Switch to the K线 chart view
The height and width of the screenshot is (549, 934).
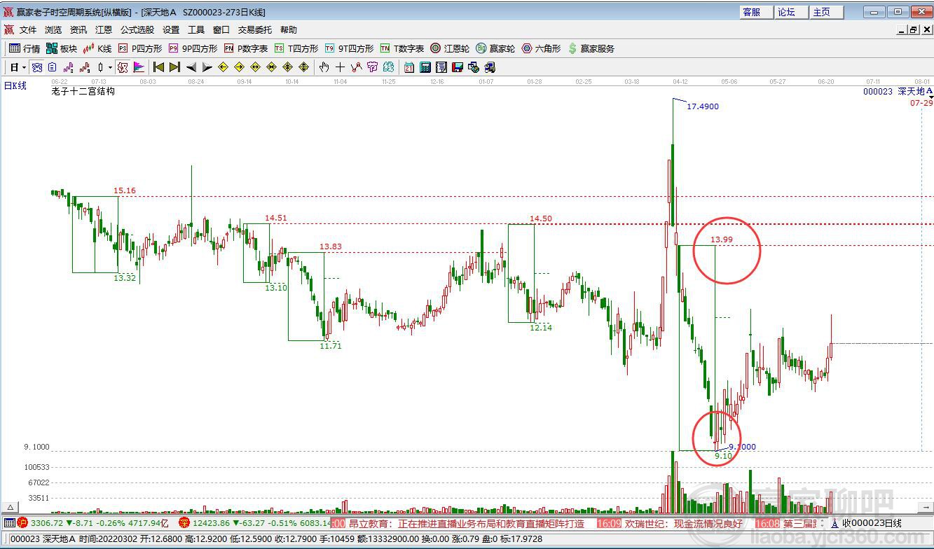click(97, 48)
